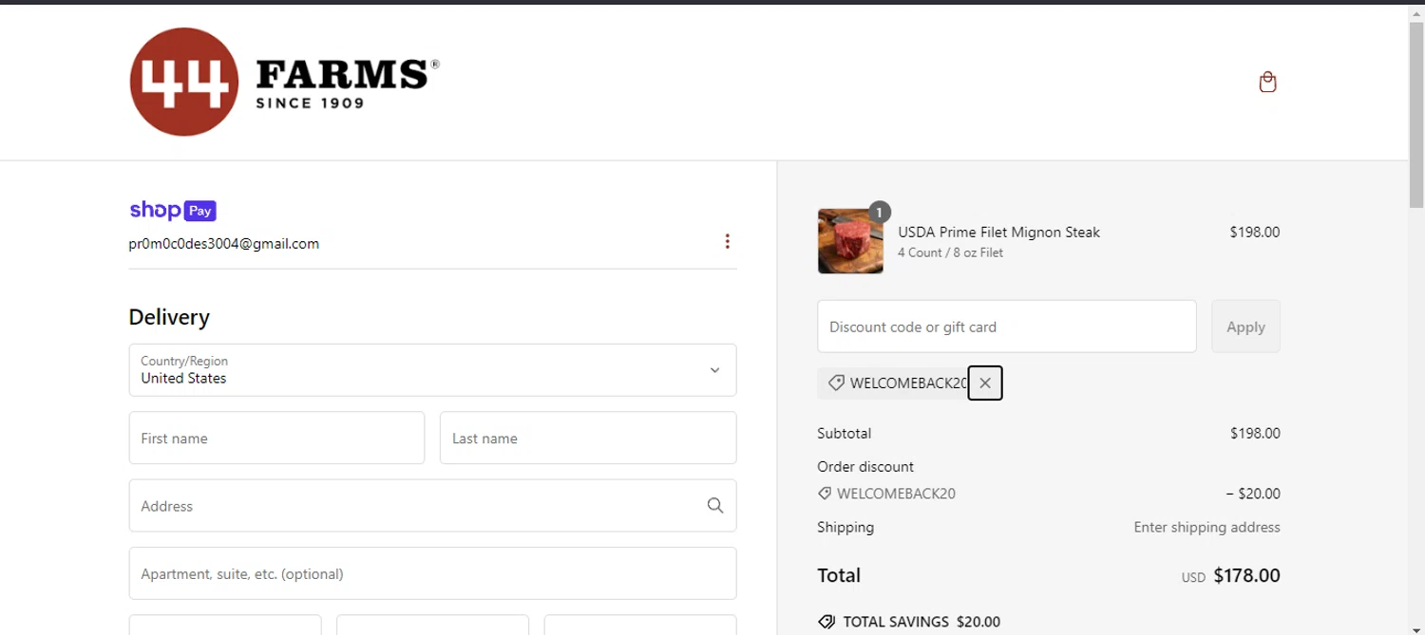
Task: Click the $178.00 total amount
Action: click(x=1246, y=575)
